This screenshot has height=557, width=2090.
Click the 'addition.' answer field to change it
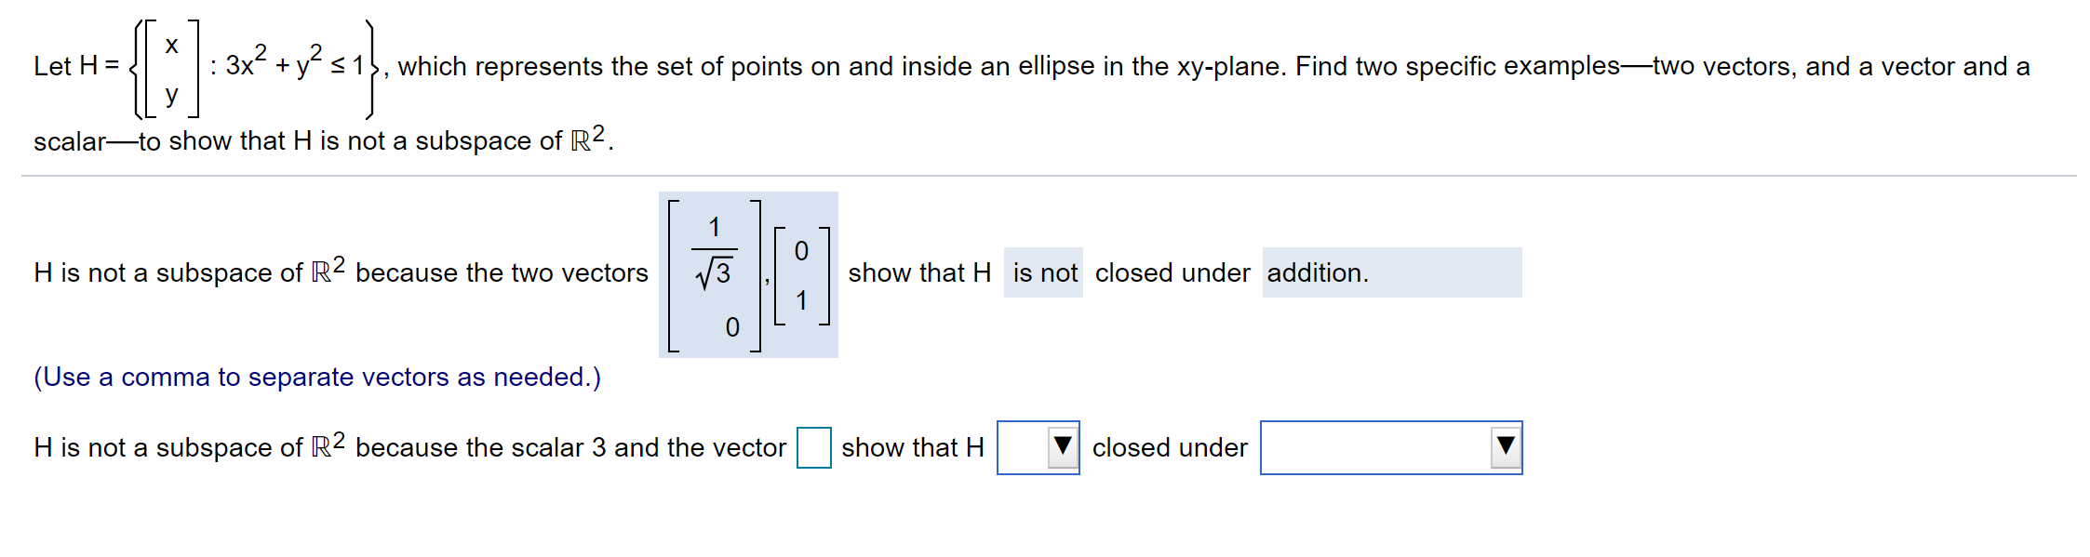[x=1391, y=272]
